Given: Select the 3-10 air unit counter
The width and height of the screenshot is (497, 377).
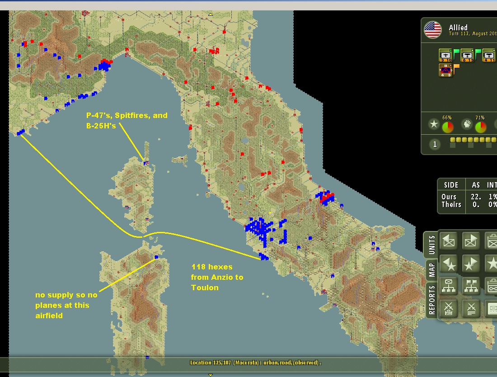Looking at the screenshot, I should [445, 56].
